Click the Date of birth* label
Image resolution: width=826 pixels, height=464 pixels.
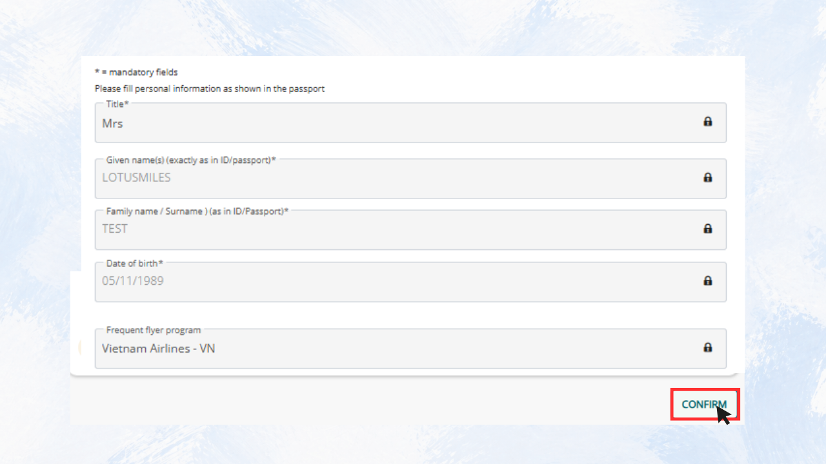135,263
